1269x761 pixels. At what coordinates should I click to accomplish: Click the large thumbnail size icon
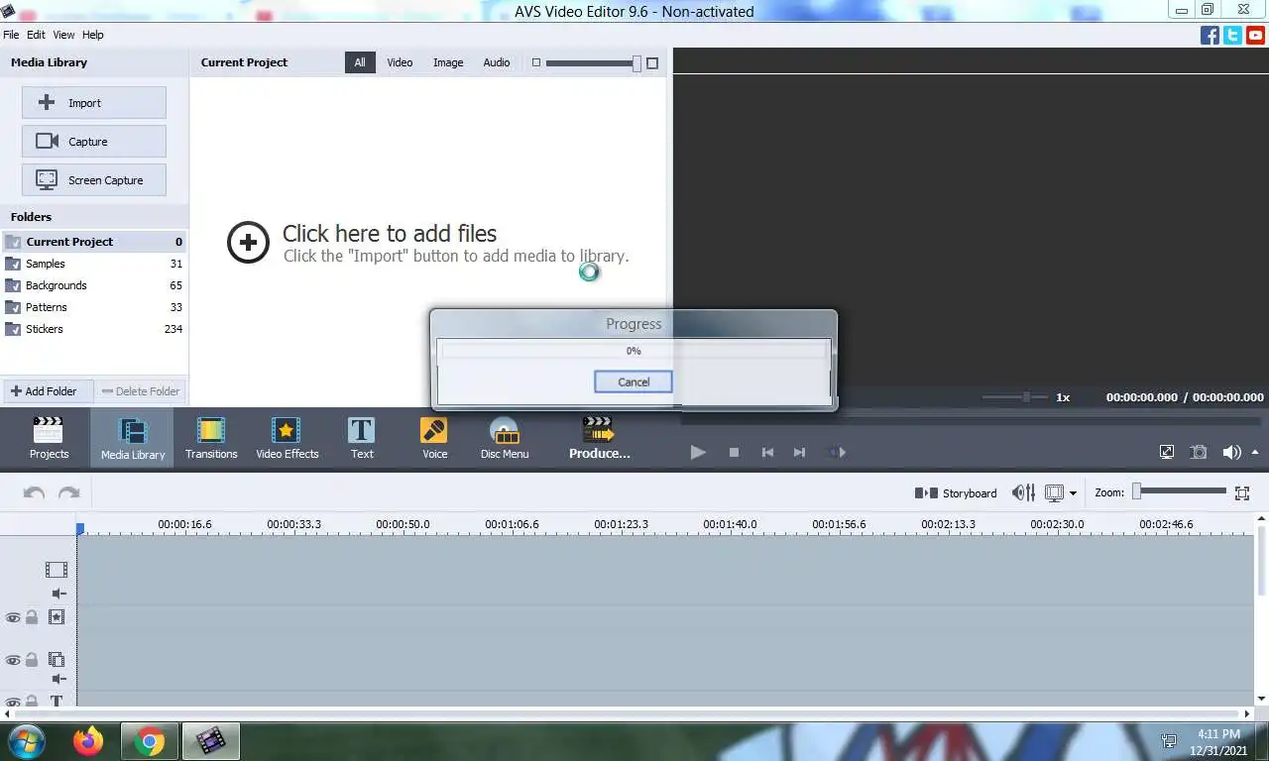(x=652, y=62)
